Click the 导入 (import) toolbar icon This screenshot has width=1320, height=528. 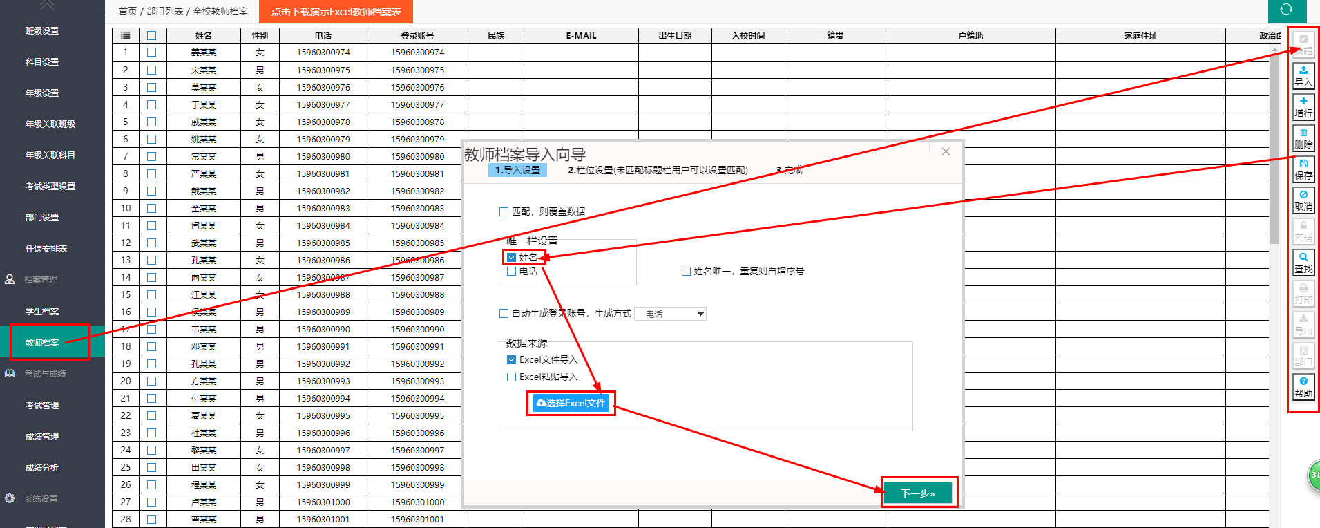click(x=1303, y=75)
